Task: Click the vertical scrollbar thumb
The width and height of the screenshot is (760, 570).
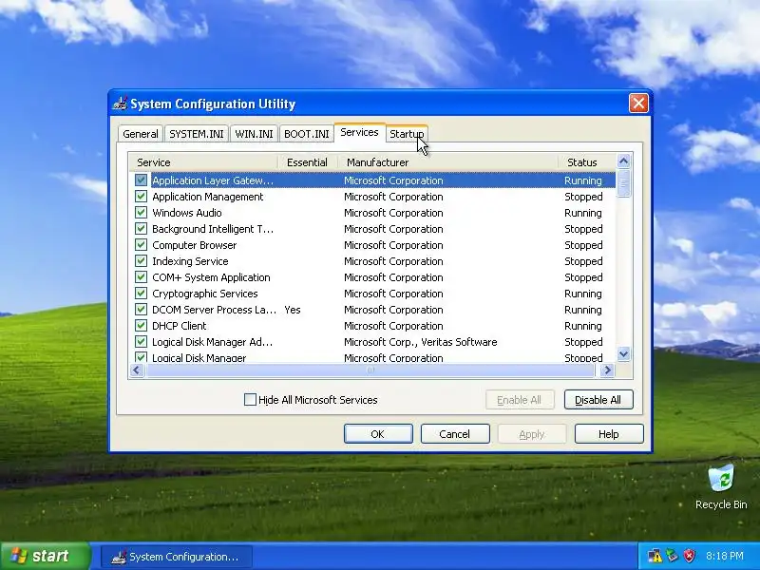Action: click(x=624, y=183)
